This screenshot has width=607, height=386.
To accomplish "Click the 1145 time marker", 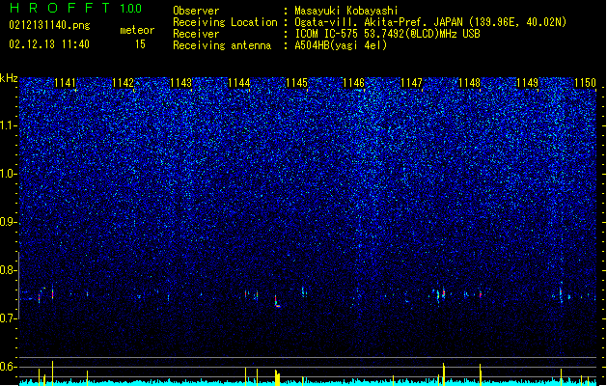I will pos(296,83).
